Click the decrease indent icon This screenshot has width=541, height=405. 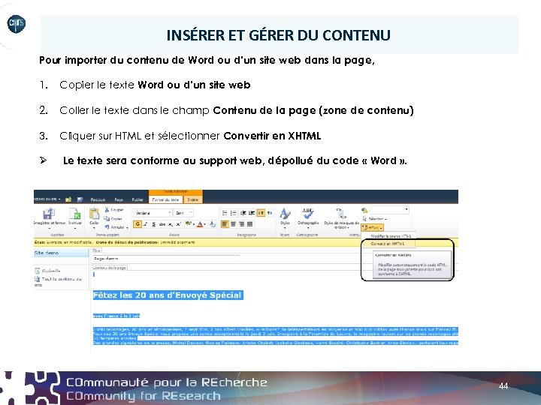point(243,213)
